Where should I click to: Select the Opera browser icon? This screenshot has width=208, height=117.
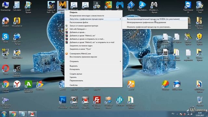(6, 70)
